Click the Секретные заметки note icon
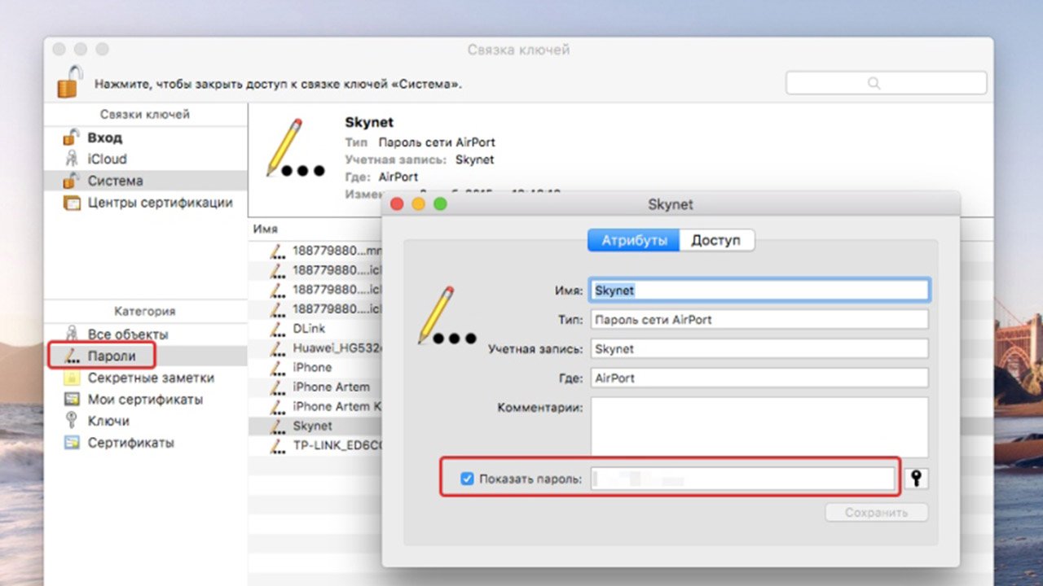Image resolution: width=1043 pixels, height=586 pixels. [x=72, y=378]
